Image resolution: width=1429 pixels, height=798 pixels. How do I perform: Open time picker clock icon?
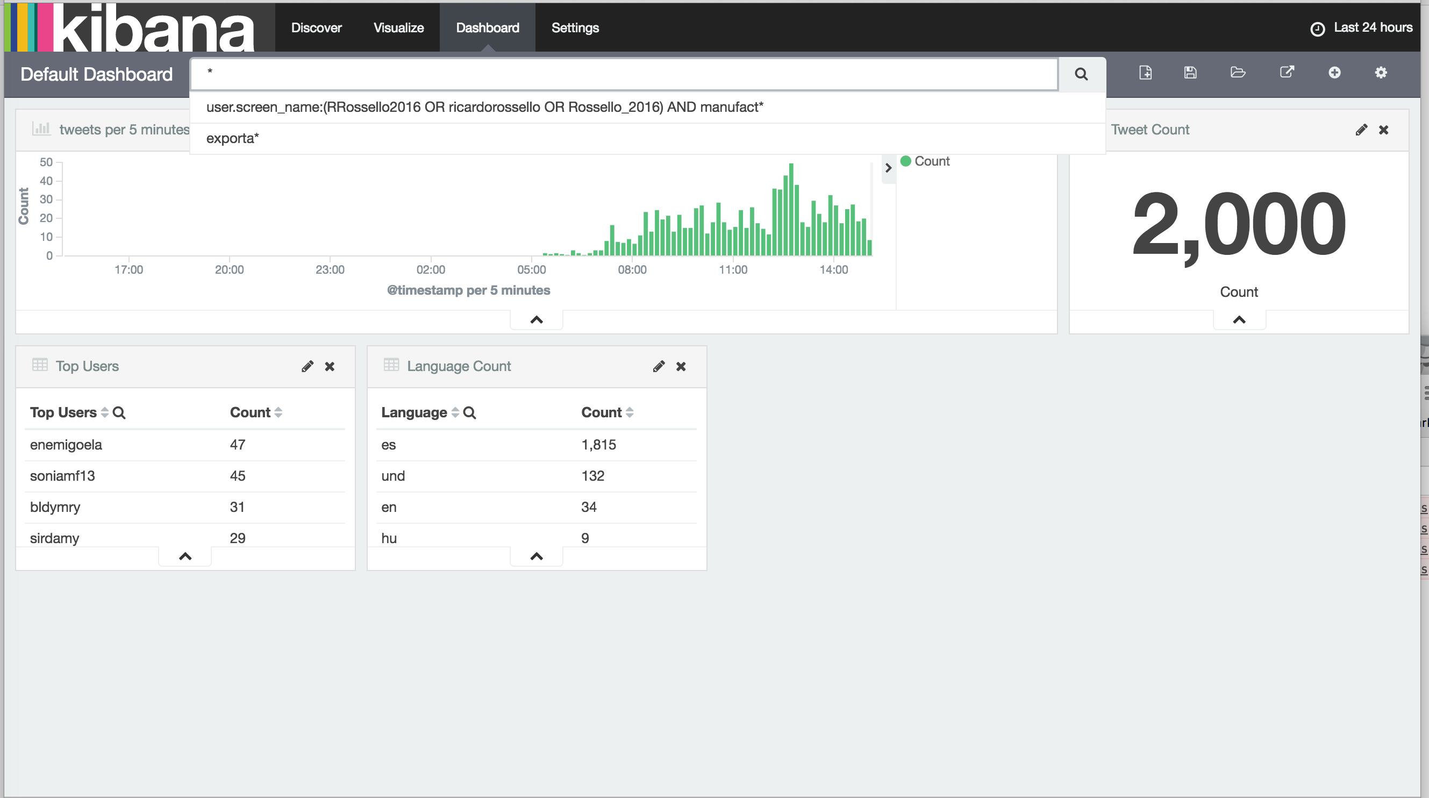pos(1318,28)
